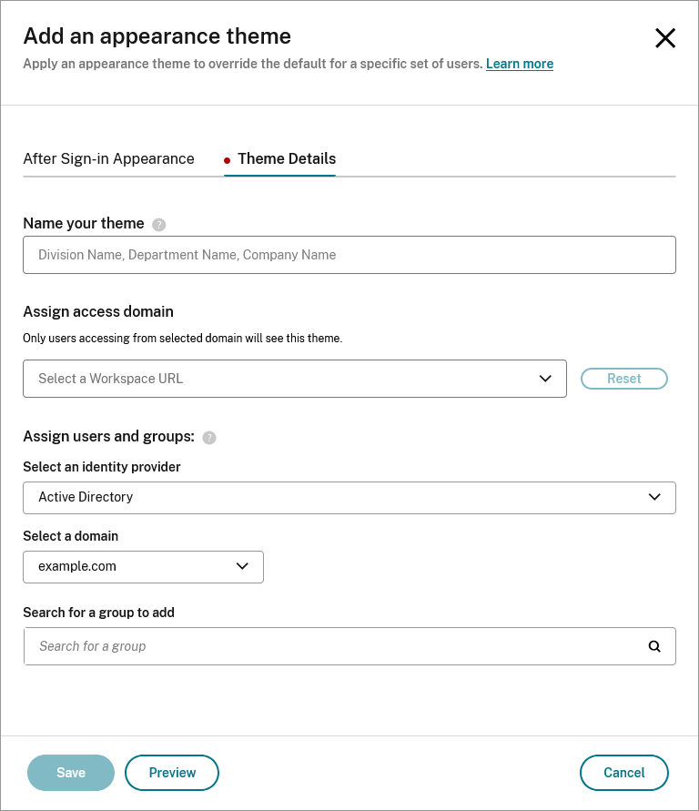Click the magnifier search icon
This screenshot has height=811, width=699.
click(654, 646)
